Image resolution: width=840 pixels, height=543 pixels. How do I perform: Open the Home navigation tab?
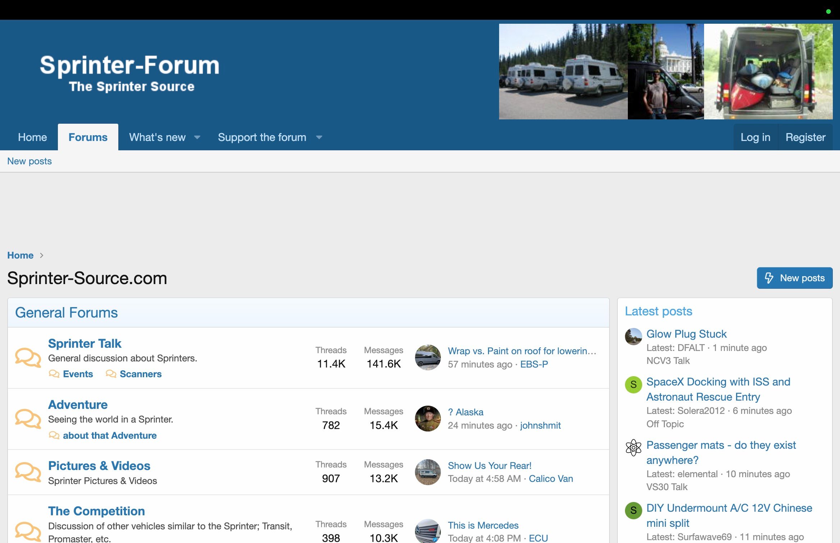pyautogui.click(x=32, y=137)
